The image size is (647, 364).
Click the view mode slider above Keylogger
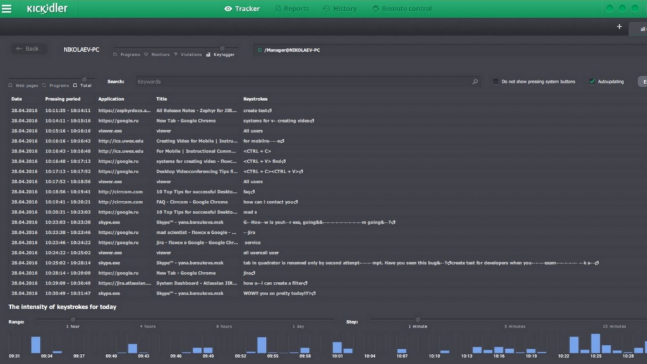pos(222,48)
